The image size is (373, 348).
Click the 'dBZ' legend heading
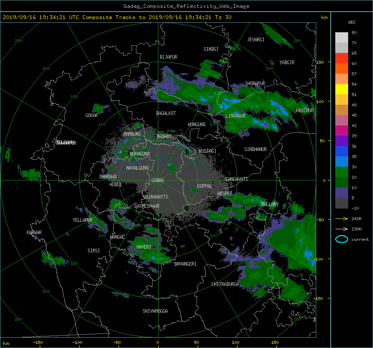point(351,22)
